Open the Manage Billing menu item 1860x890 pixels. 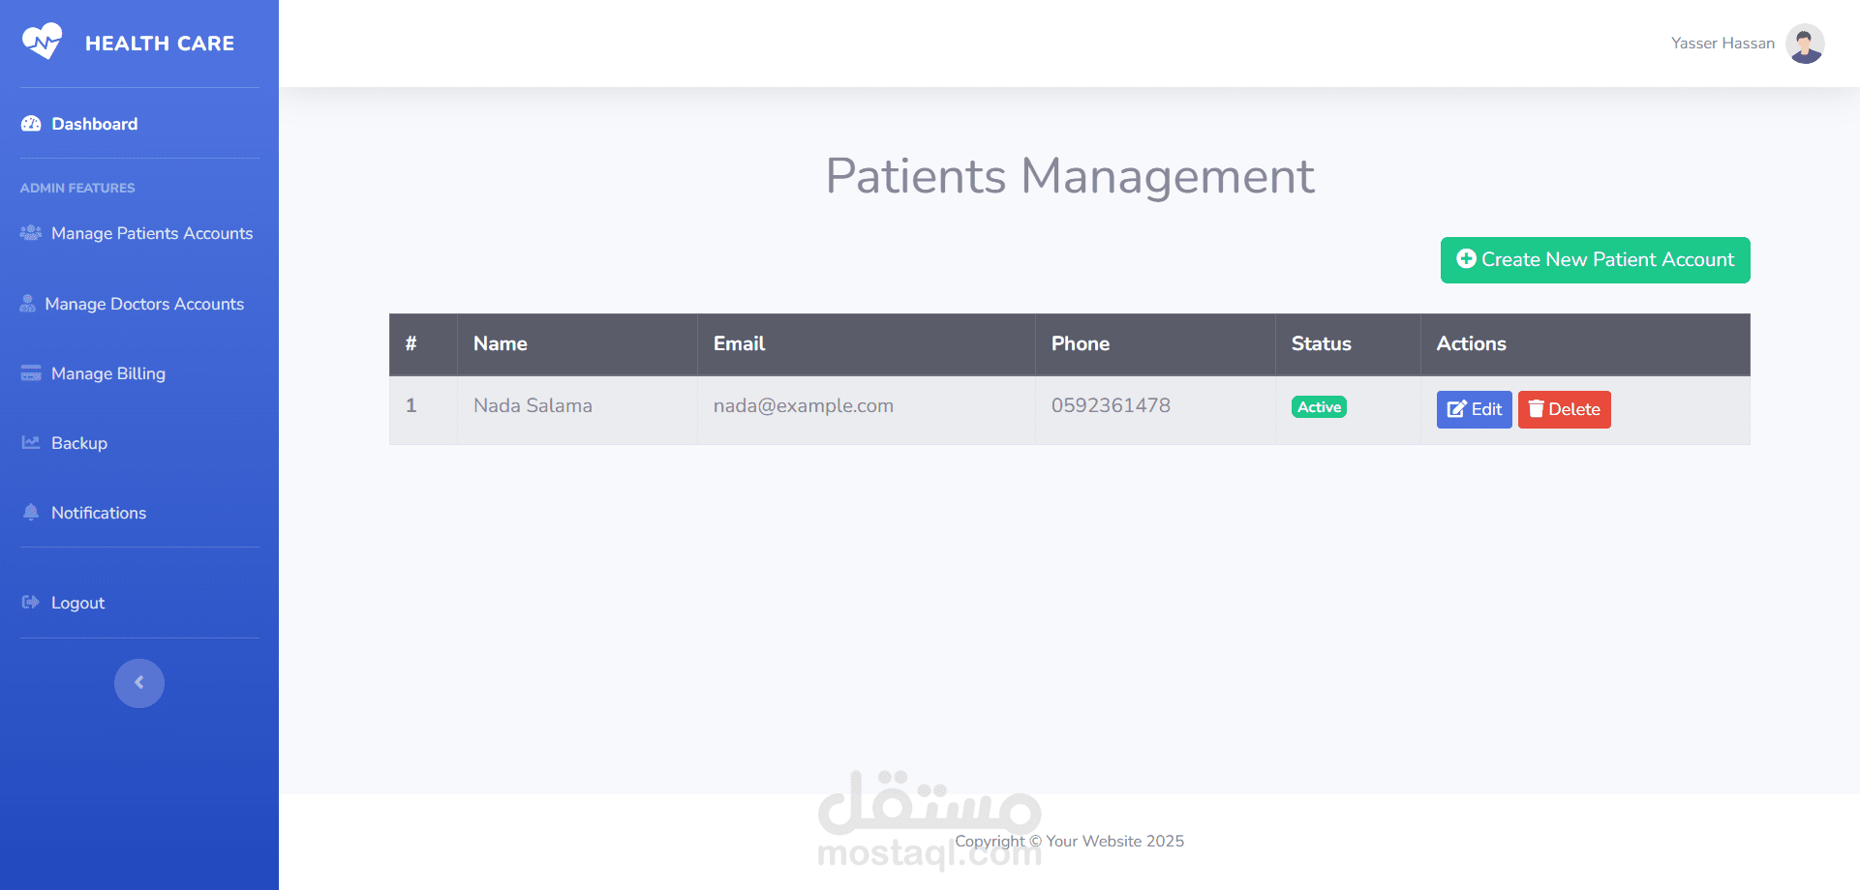[x=108, y=373]
